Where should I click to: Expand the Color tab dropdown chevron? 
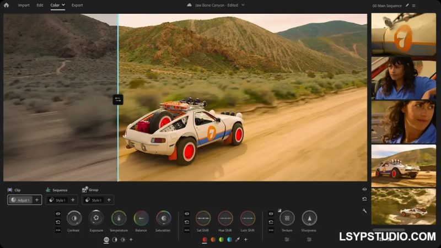pyautogui.click(x=63, y=5)
